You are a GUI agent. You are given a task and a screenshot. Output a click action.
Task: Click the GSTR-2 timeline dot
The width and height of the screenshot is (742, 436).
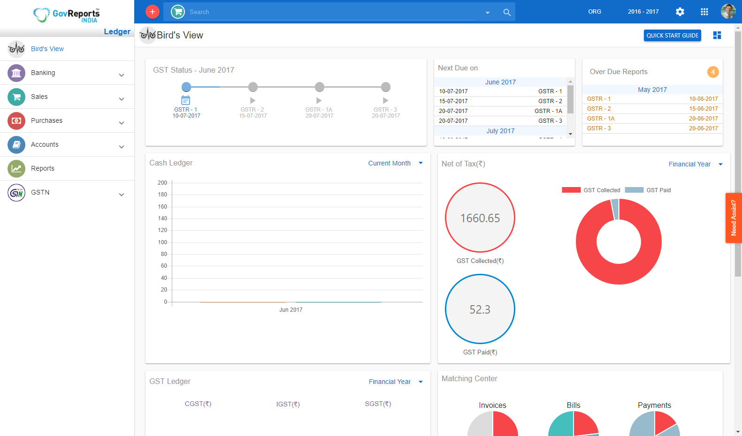click(x=253, y=87)
